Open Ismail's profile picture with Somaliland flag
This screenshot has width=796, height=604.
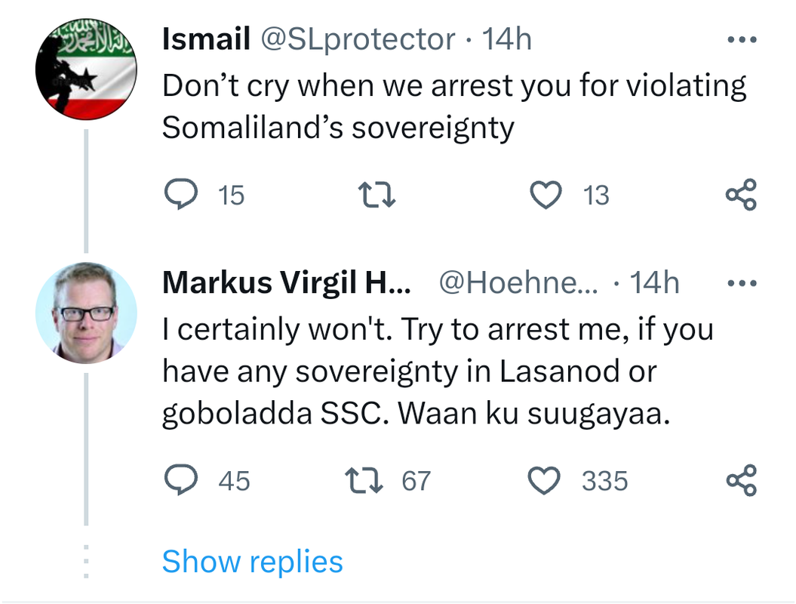click(x=85, y=70)
